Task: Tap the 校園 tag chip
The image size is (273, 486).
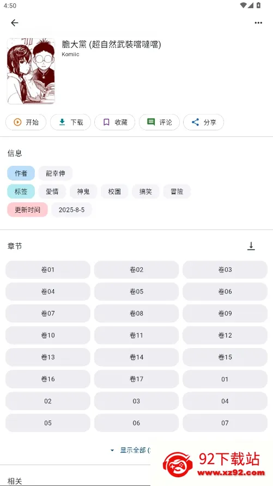Action: (x=114, y=191)
